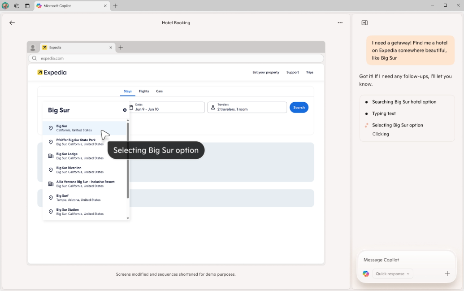This screenshot has height=291, width=464.
Task: Click the user message about Big Sur getaway
Action: point(410,50)
